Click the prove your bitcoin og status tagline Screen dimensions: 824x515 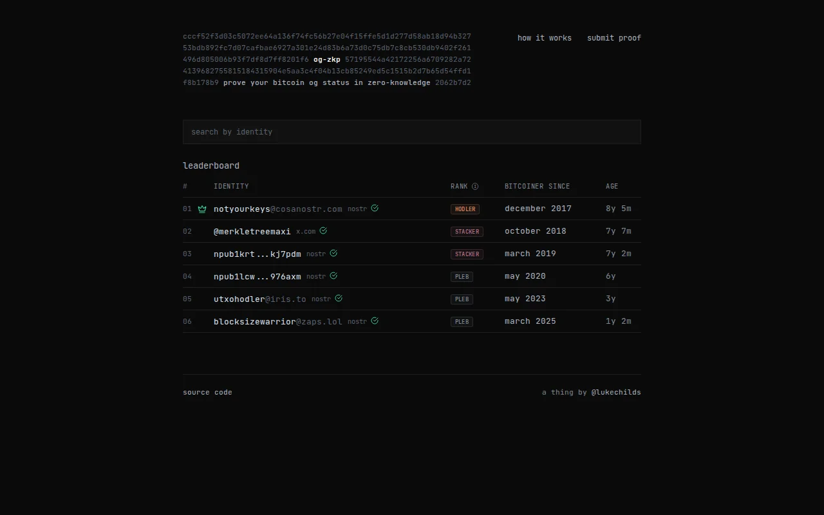tap(327, 82)
